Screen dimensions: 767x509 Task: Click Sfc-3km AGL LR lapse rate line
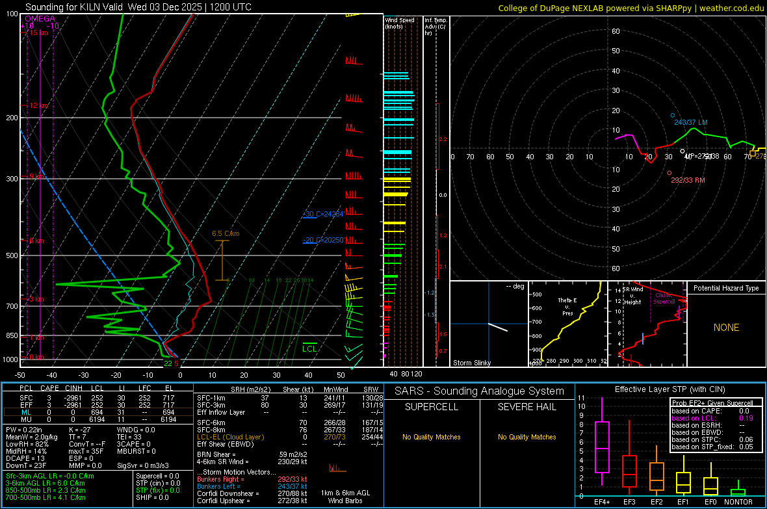(50, 476)
